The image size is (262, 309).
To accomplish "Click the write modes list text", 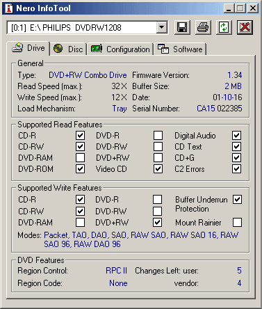I will coord(141,239).
